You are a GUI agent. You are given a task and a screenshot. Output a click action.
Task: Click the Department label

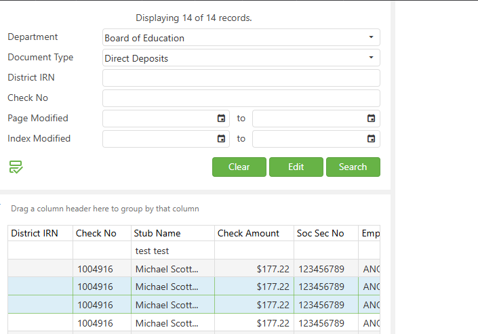(x=33, y=37)
